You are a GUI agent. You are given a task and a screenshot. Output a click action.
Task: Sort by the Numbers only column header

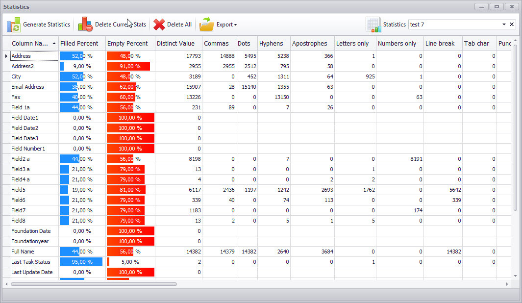tap(400, 43)
